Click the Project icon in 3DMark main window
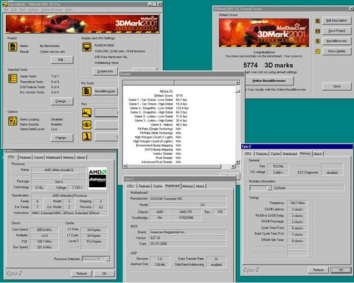354x283 pixels. 13,46
